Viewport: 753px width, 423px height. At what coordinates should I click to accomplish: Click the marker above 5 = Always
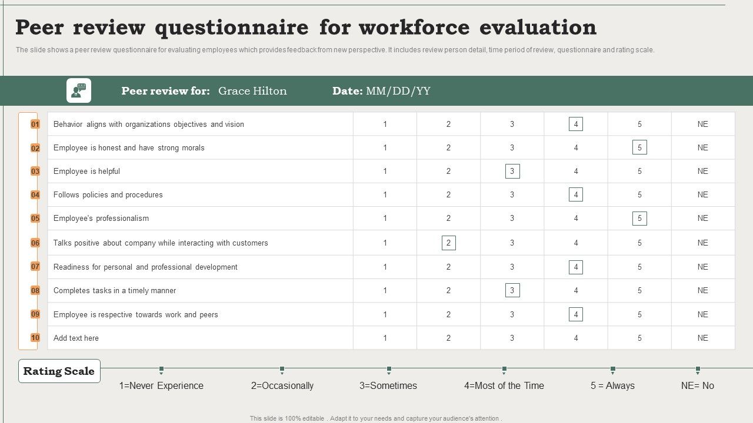click(613, 370)
